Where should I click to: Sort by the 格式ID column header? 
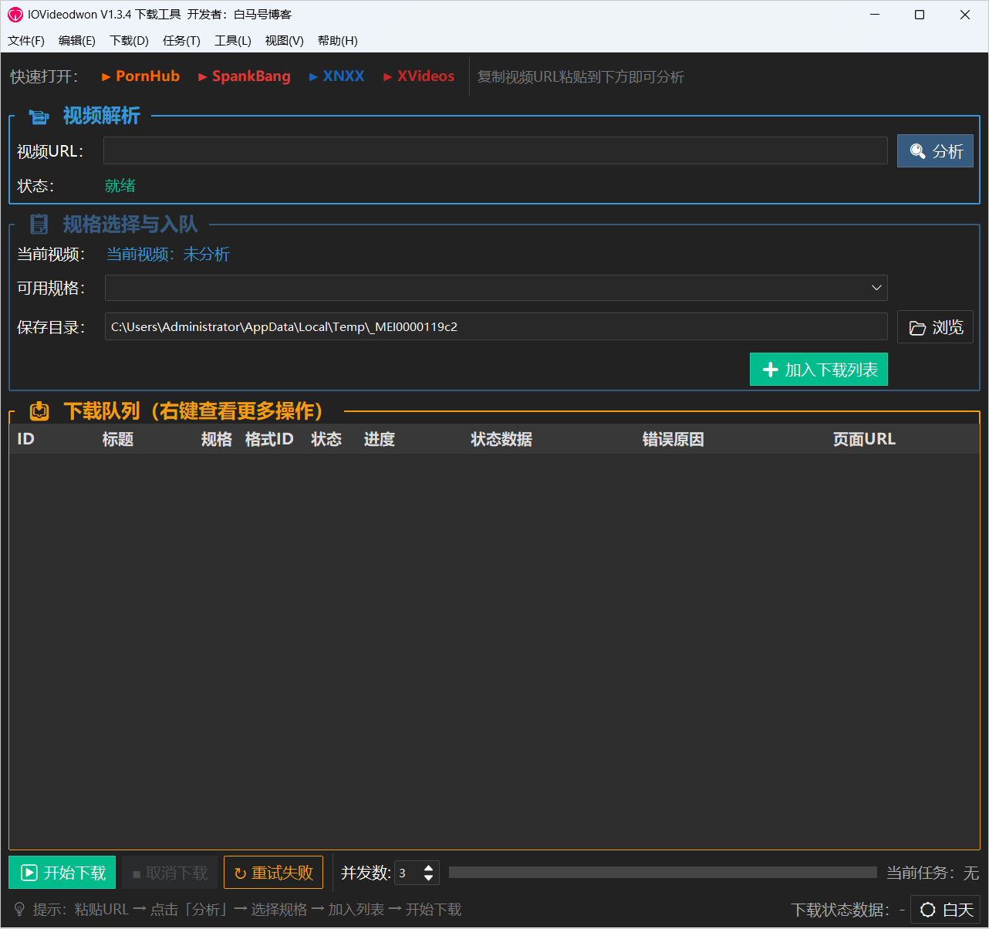269,439
